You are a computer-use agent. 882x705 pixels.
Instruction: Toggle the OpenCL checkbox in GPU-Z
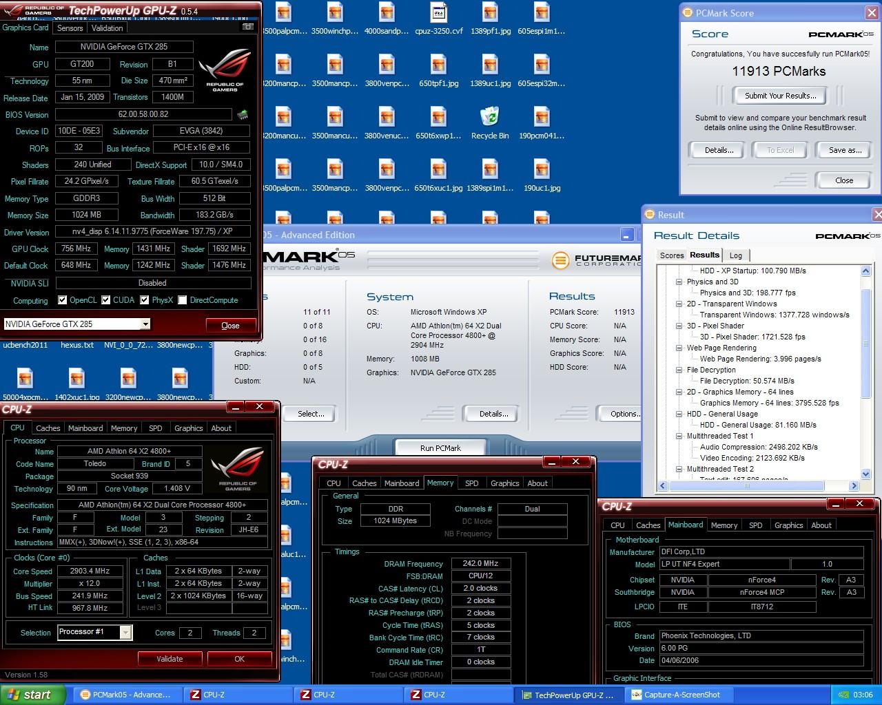click(63, 300)
